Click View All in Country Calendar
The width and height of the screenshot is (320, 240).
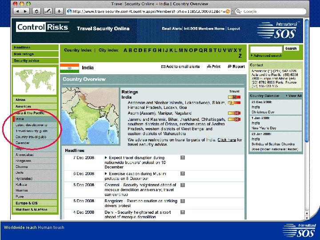point(294,96)
